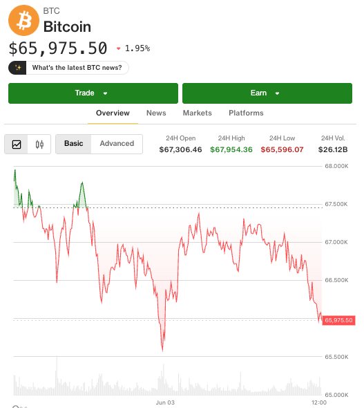Viewport: 364px width, 408px height.
Task: Click the 24H High label
Action: point(231,138)
